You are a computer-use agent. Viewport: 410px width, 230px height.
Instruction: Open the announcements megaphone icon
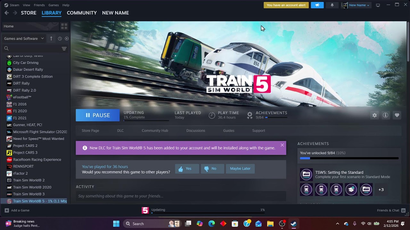coord(317,5)
